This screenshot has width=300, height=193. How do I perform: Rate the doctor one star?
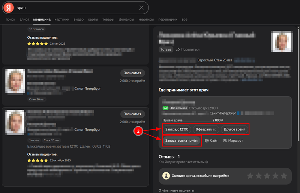pyautogui.click(x=251, y=175)
